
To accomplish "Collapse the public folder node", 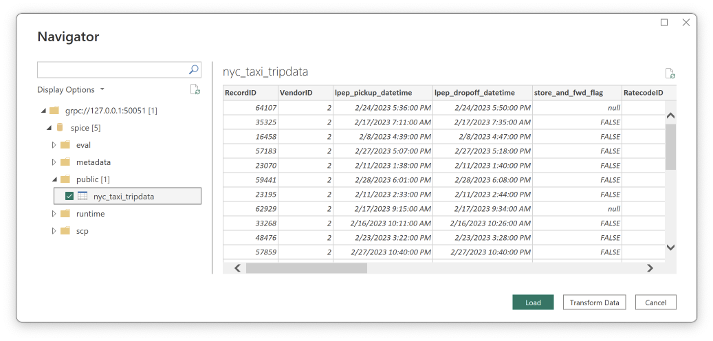I will point(54,179).
